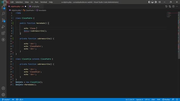Open the Help menu
Viewport: 180px width, 101px height.
51,2
